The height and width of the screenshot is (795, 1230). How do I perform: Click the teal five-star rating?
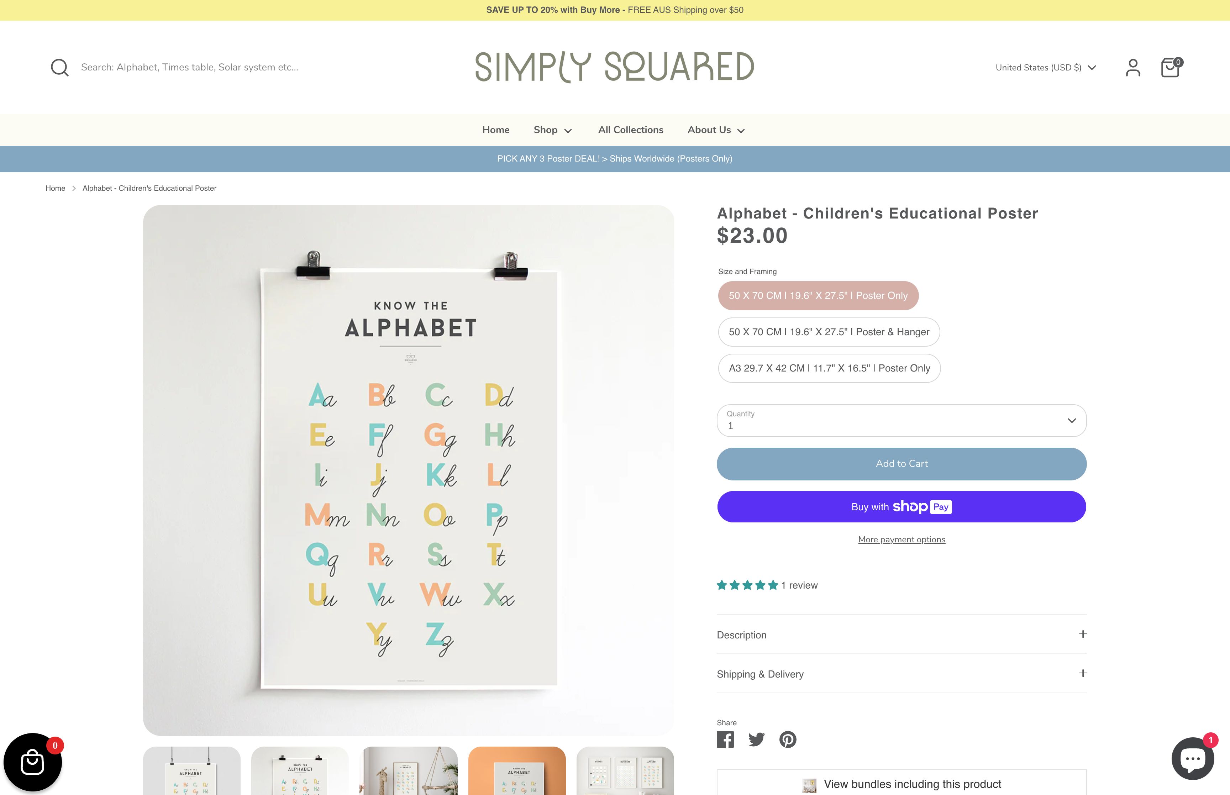tap(746, 585)
